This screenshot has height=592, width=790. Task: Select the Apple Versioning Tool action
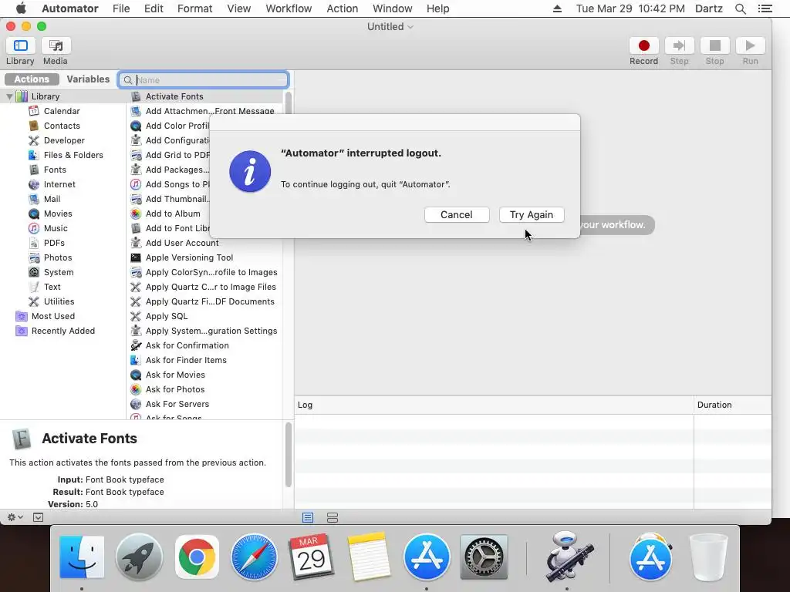189,257
